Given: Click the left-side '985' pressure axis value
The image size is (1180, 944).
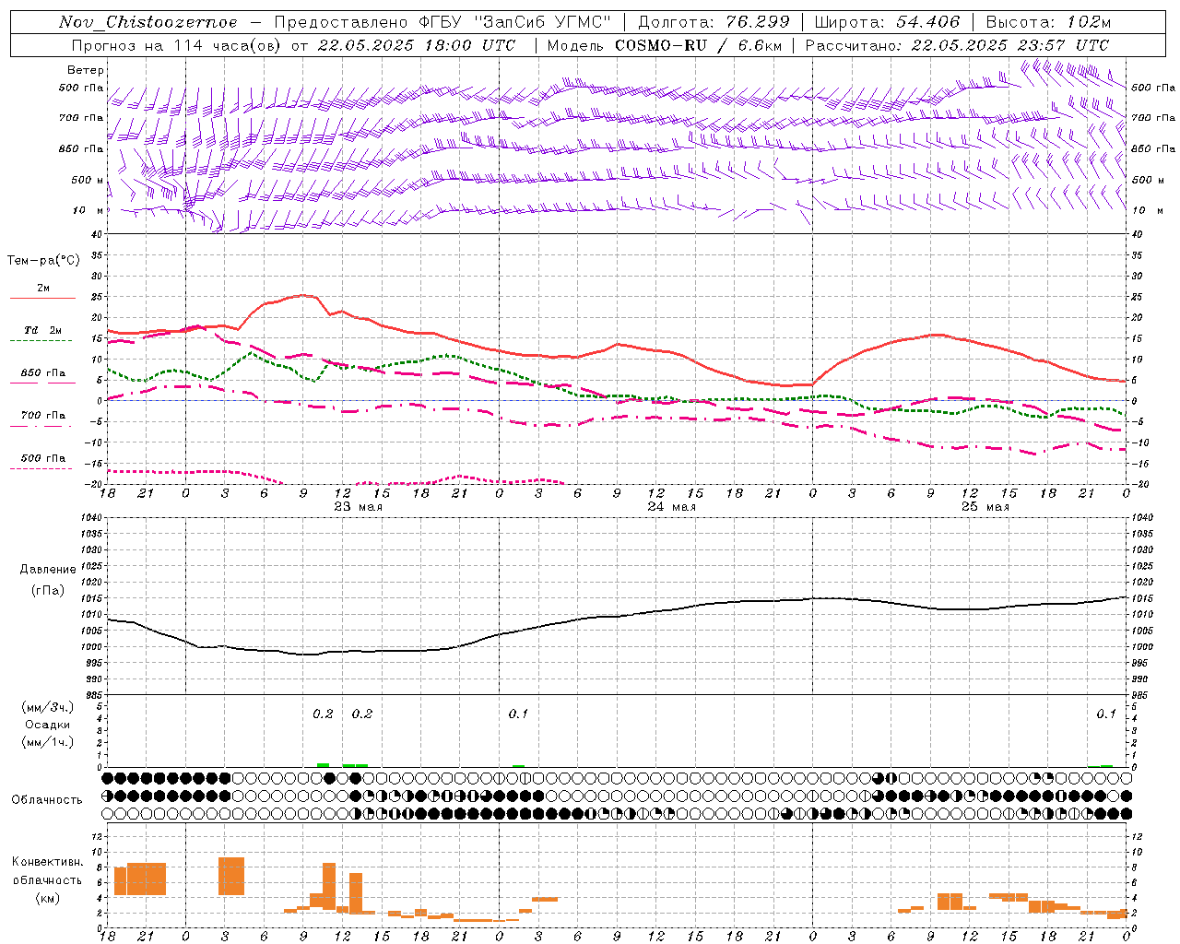Looking at the screenshot, I should coord(96,695).
